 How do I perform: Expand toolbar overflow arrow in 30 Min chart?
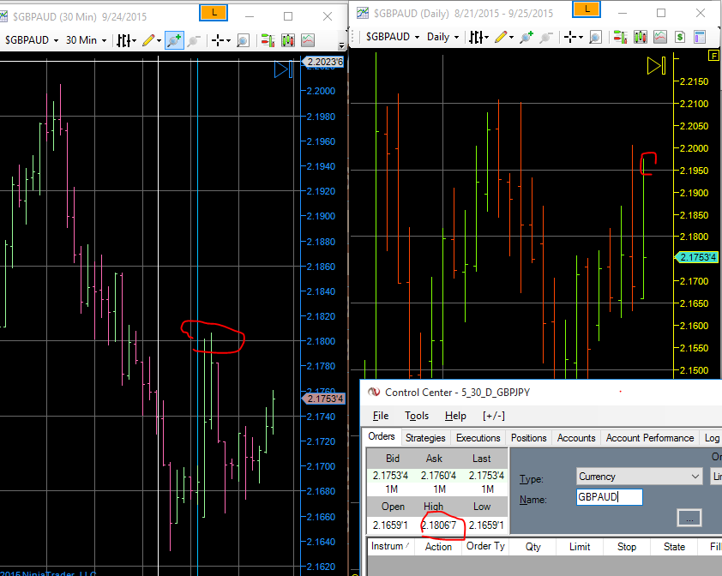(x=341, y=45)
